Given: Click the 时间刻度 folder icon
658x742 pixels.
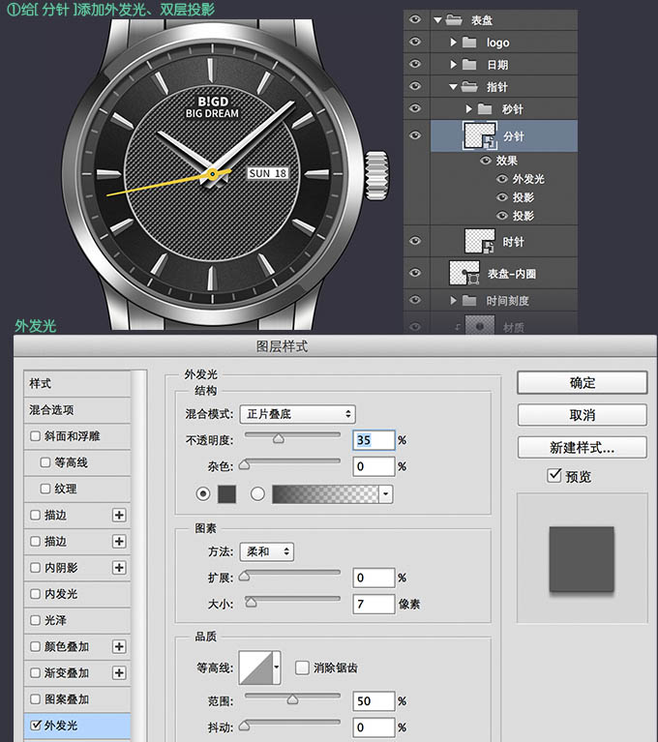Looking at the screenshot, I should [469, 301].
